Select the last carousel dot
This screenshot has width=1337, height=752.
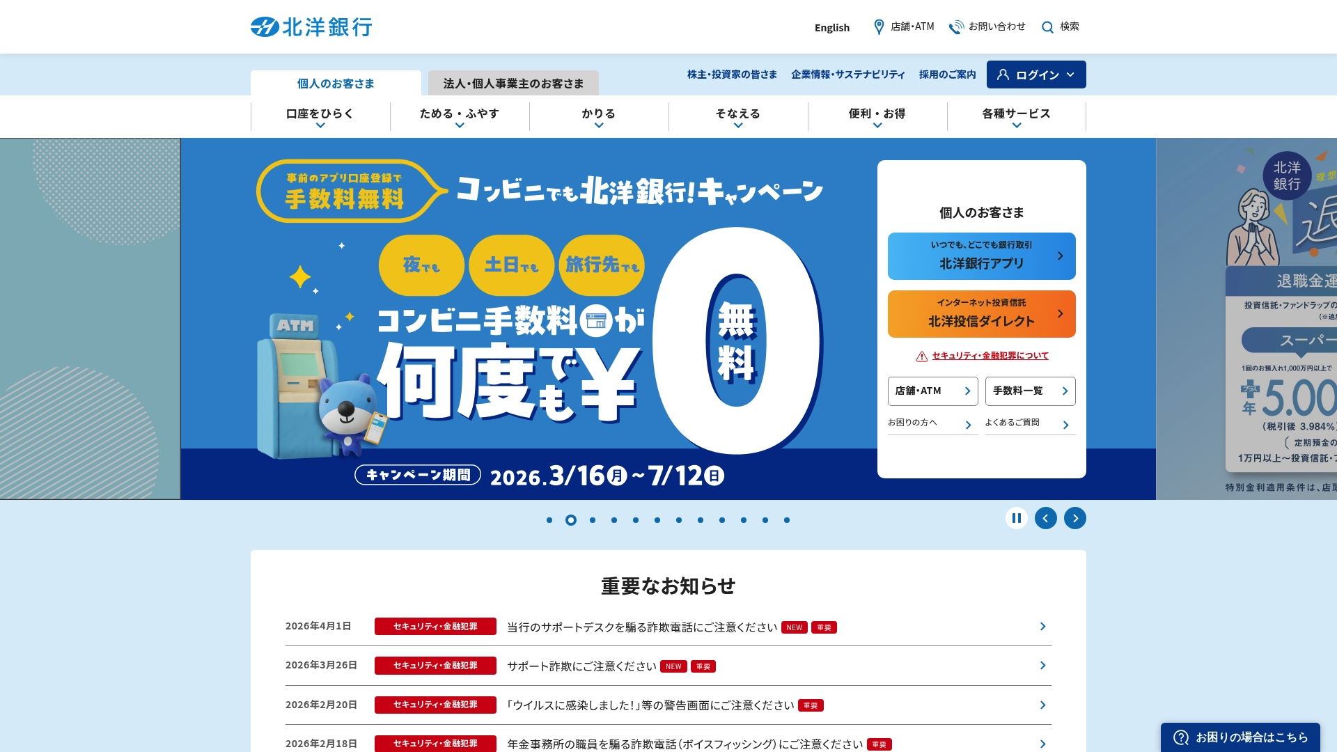787,520
